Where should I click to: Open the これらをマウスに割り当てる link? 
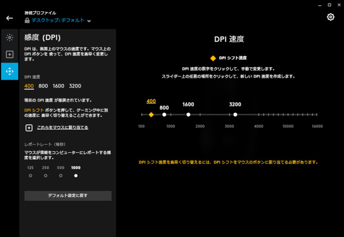[63, 128]
